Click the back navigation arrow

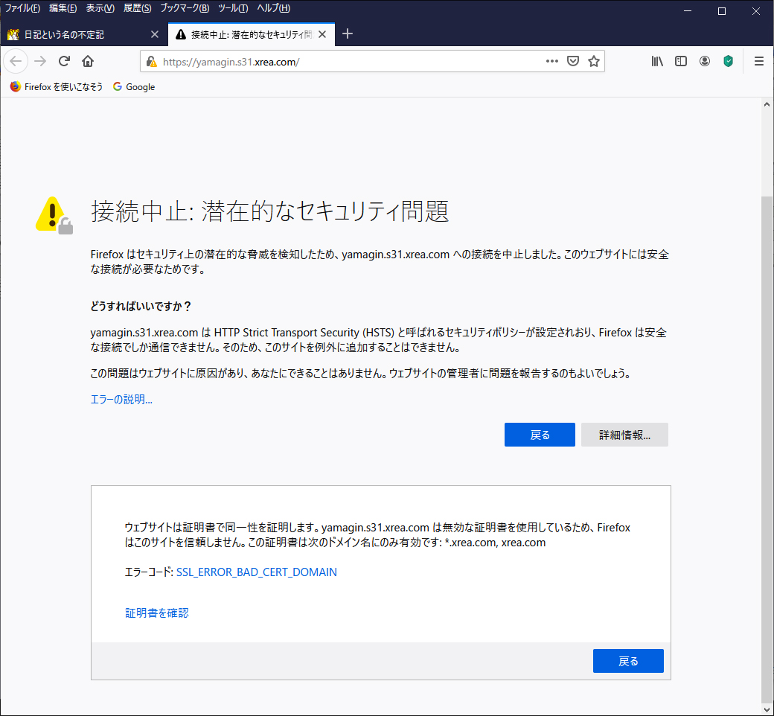tap(17, 61)
